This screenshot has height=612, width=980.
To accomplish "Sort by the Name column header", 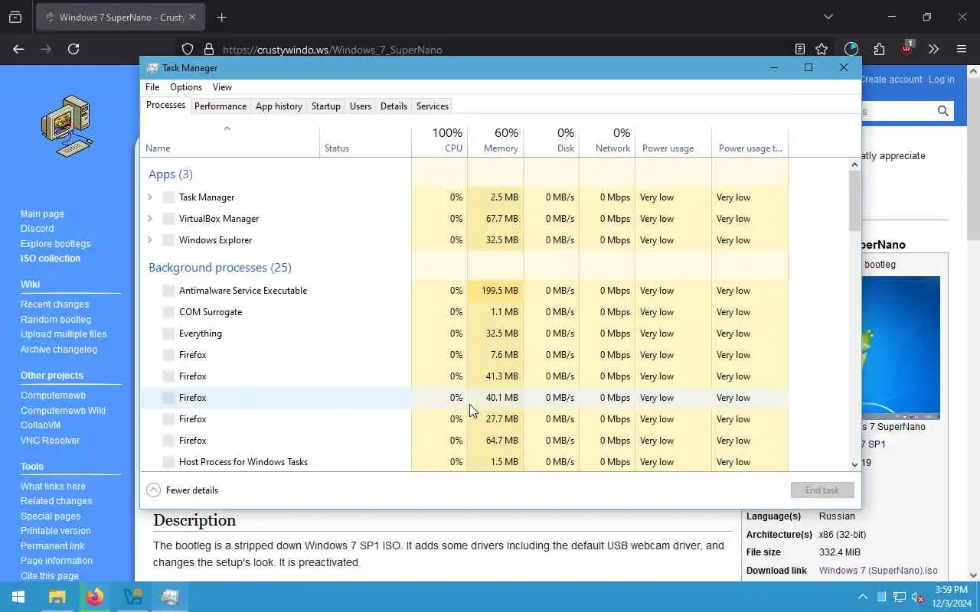I will pyautogui.click(x=230, y=140).
